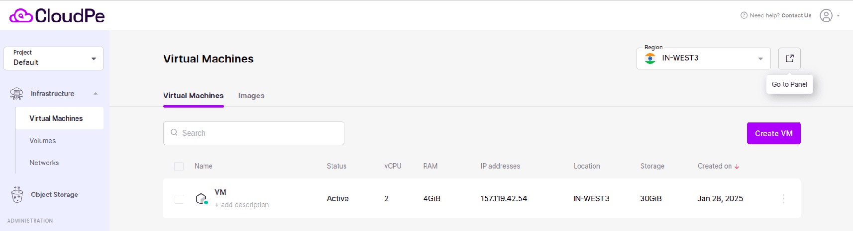Click the Virtual Machines page heading
This screenshot has width=853, height=231.
[209, 59]
